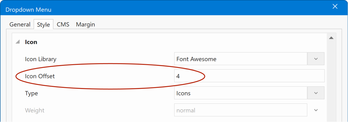Viewport: 348px width, 122px height.
Task: Go to the Margin tab
Action: (85, 24)
